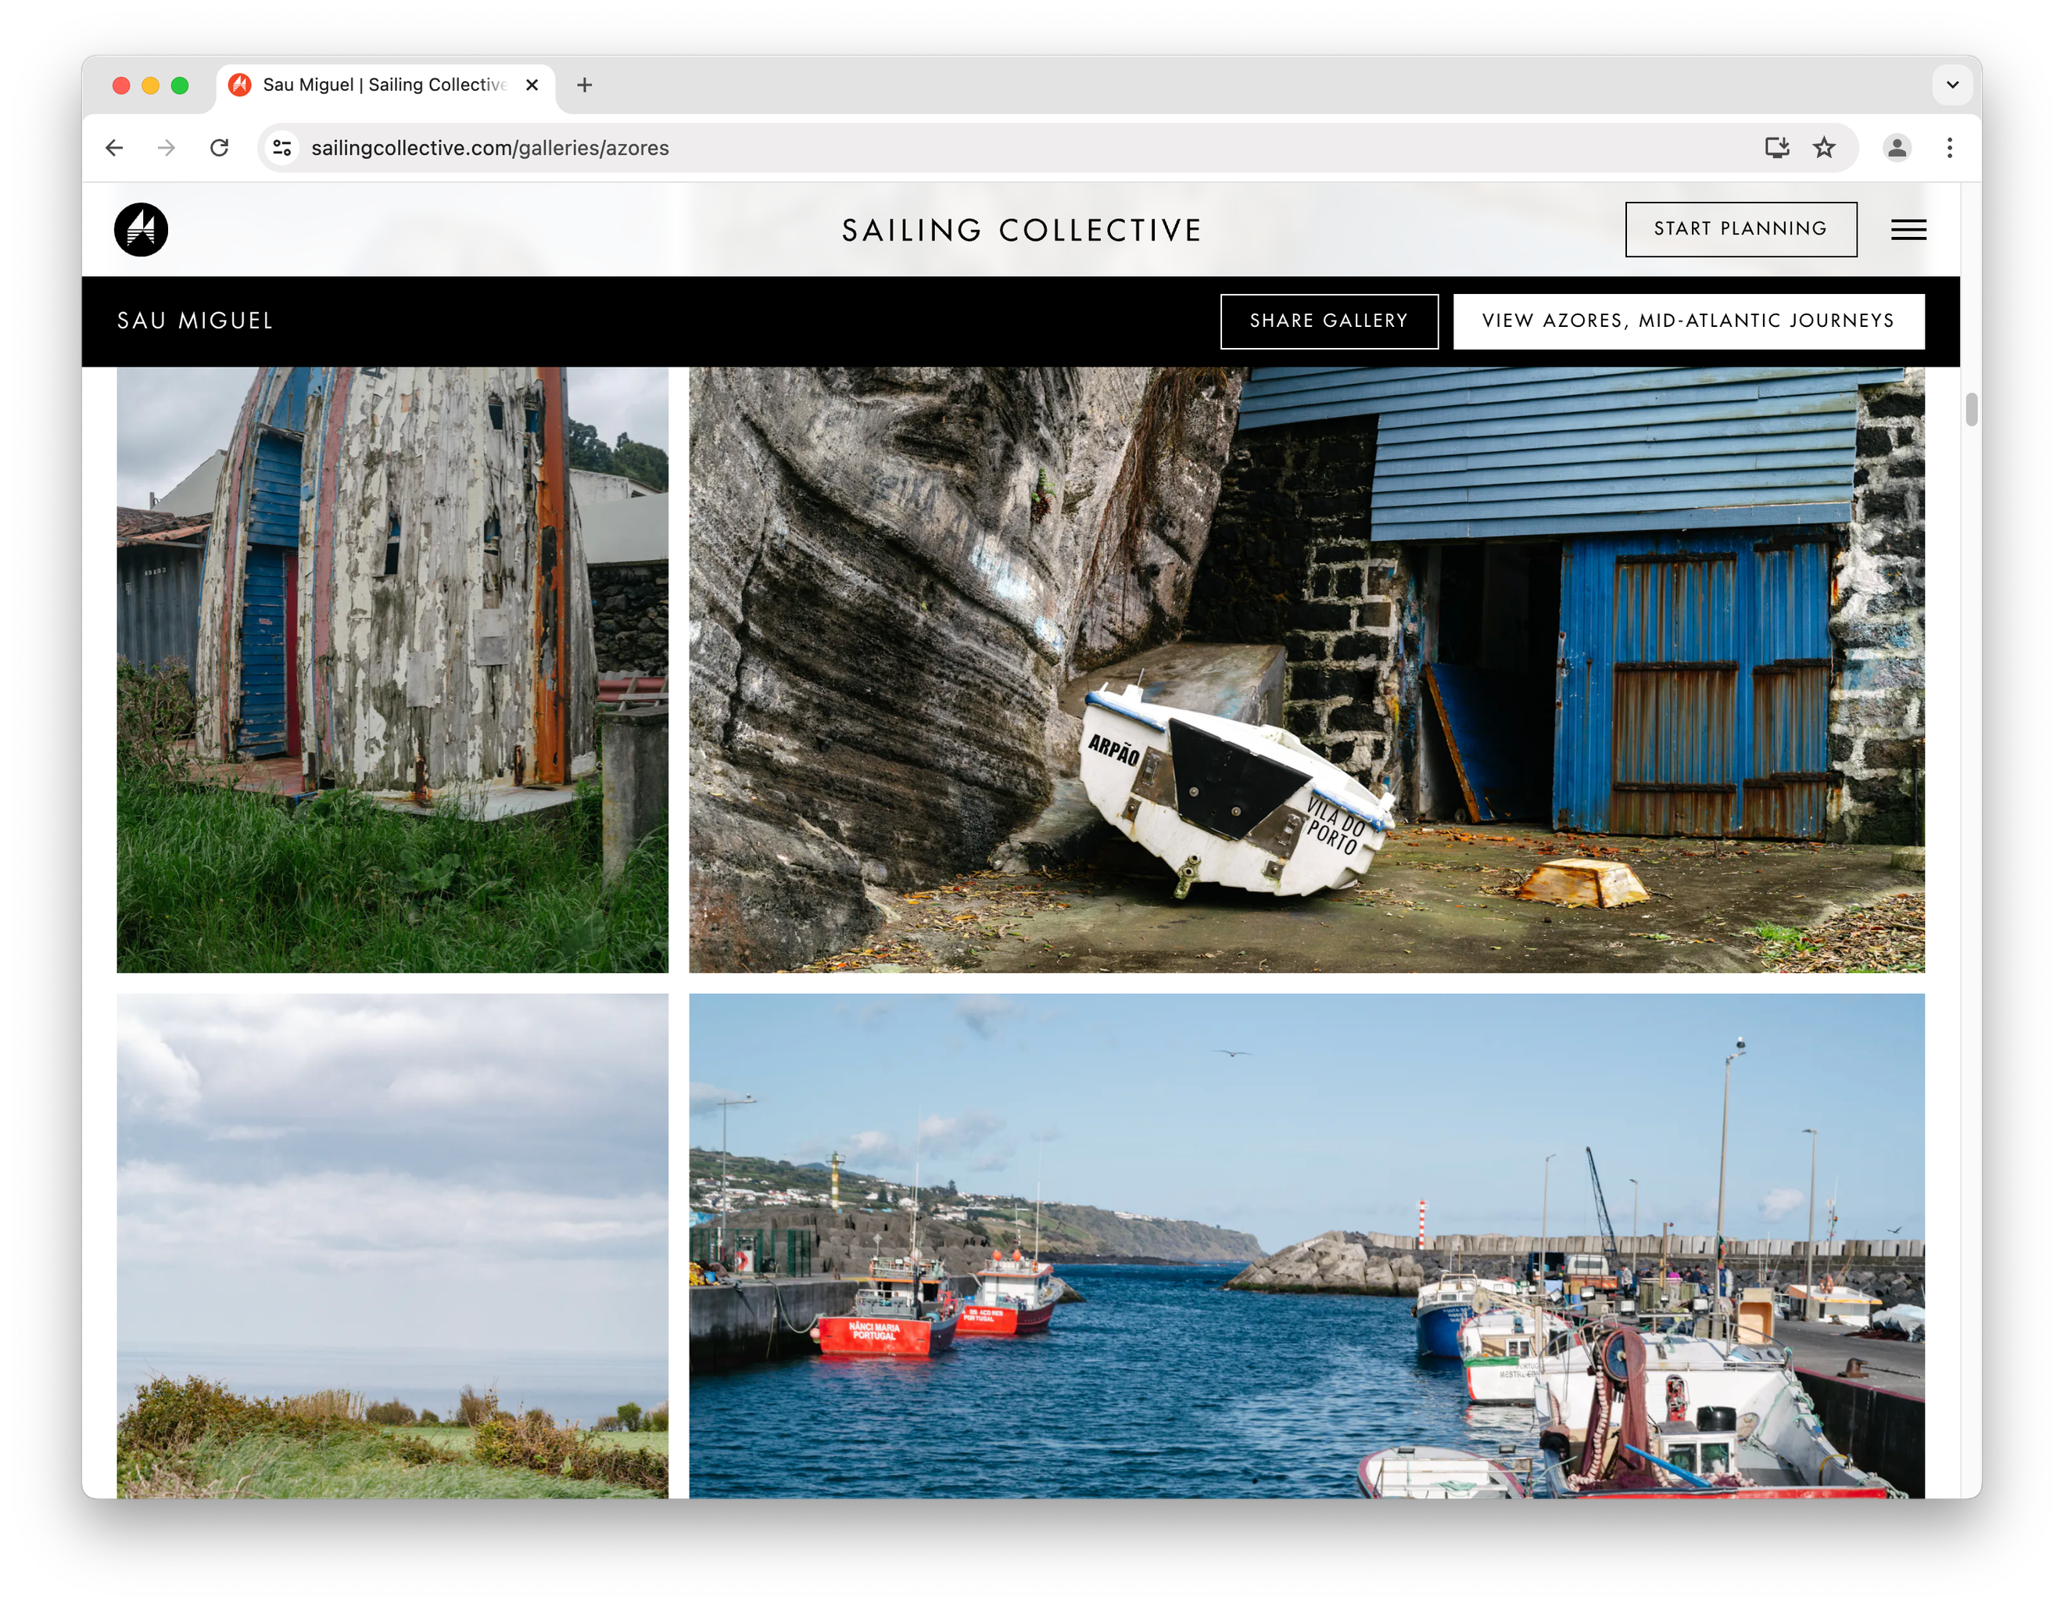Viewport: 2064px width, 1607px height.
Task: View site information icon in address bar
Action: pyautogui.click(x=281, y=148)
